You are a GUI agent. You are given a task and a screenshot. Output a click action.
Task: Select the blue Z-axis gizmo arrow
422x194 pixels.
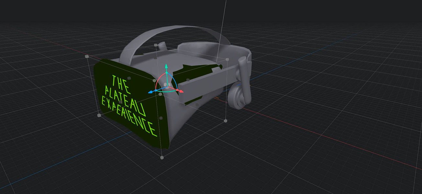(x=151, y=92)
